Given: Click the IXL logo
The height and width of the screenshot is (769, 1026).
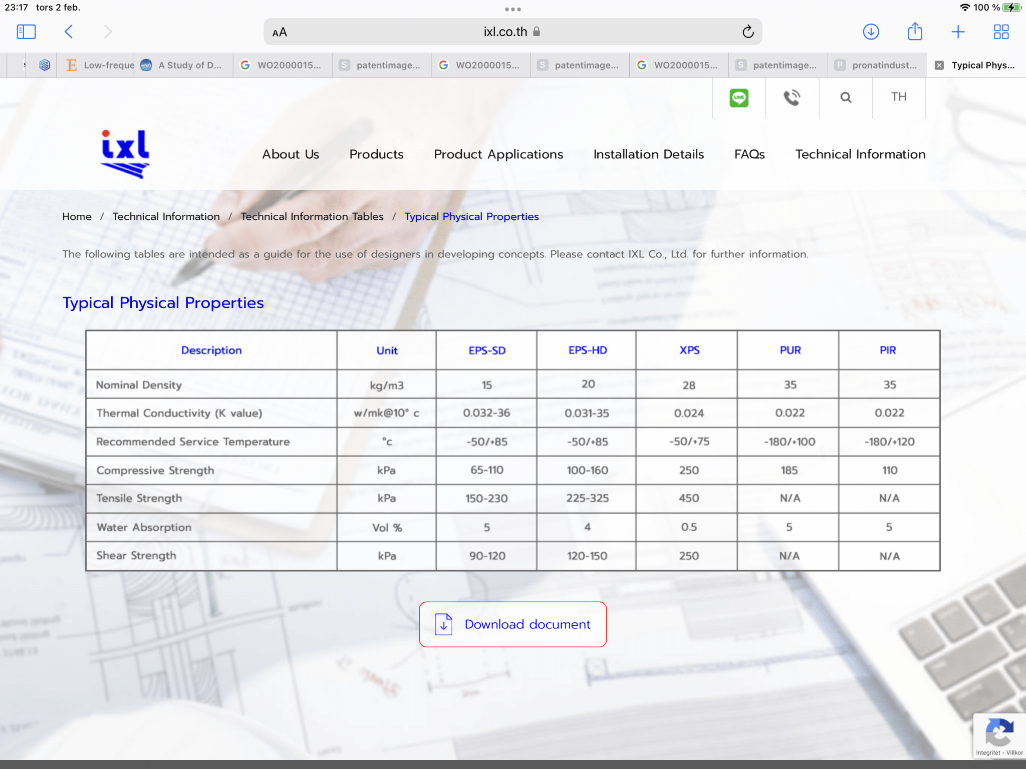Looking at the screenshot, I should 125,154.
